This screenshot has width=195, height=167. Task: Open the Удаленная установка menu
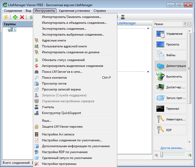(74, 11)
